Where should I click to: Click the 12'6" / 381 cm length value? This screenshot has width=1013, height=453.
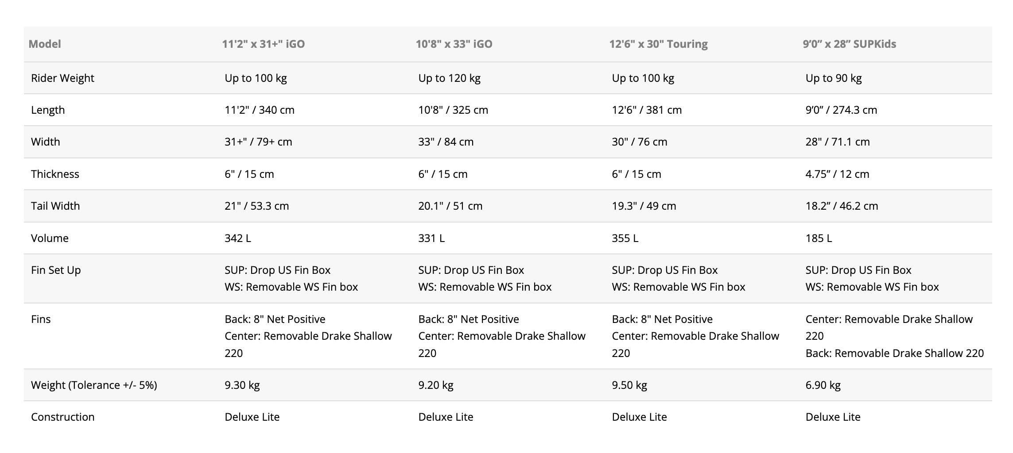pos(647,110)
